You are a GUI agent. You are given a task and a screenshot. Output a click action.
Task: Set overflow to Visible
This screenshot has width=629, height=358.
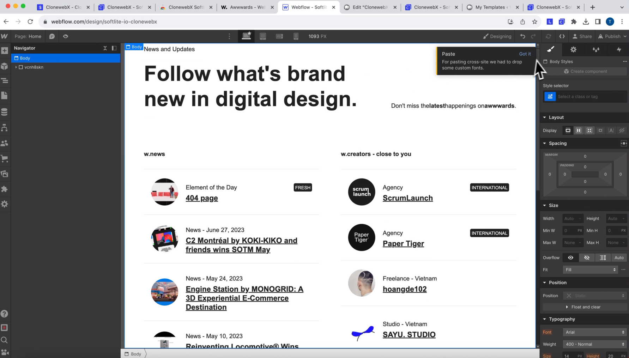point(570,258)
